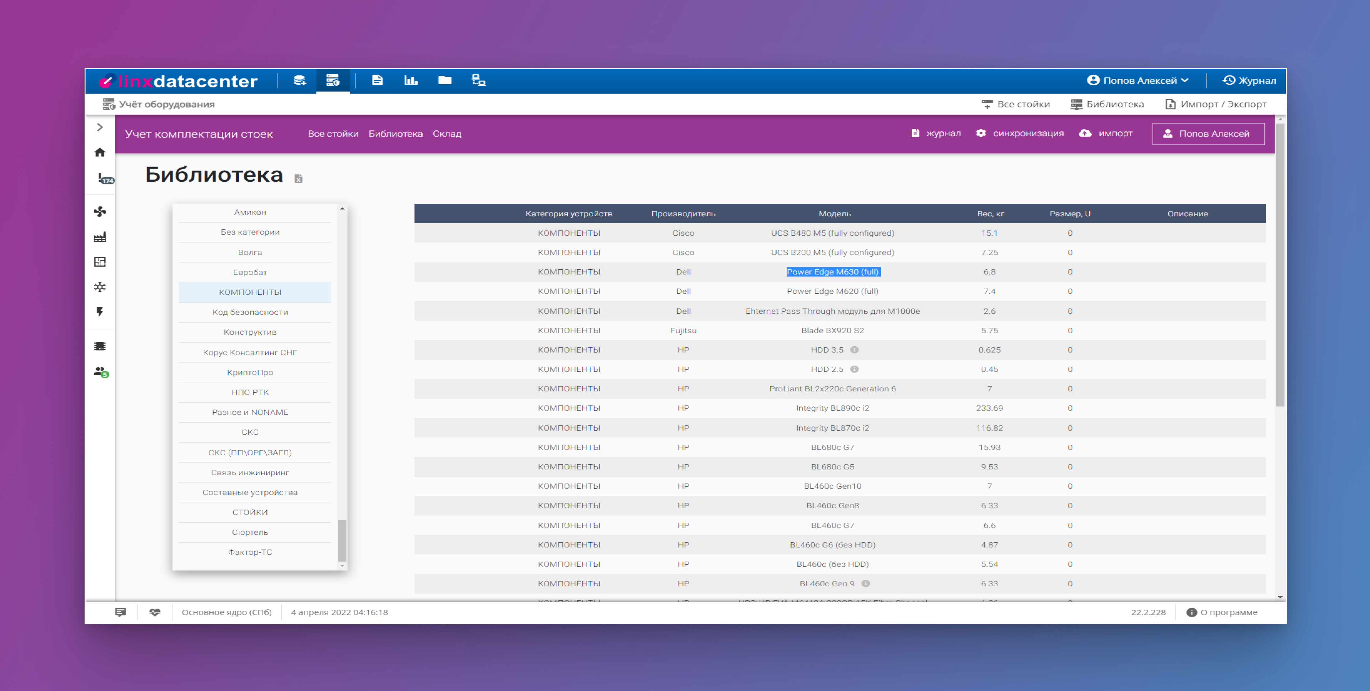1370x691 pixels.
Task: Open Импорт / Экспорт link
Action: pyautogui.click(x=1216, y=104)
